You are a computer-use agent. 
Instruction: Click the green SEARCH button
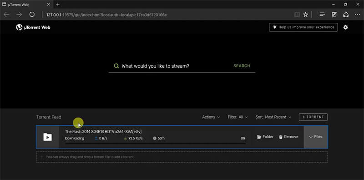tap(242, 66)
